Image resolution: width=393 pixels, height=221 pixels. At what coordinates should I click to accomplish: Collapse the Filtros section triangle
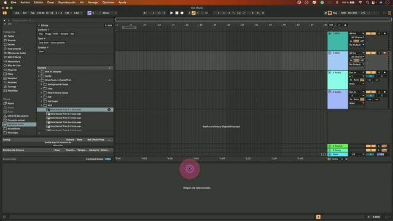coord(39,25)
